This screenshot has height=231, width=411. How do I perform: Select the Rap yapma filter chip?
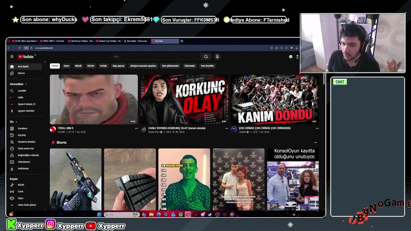click(x=118, y=66)
